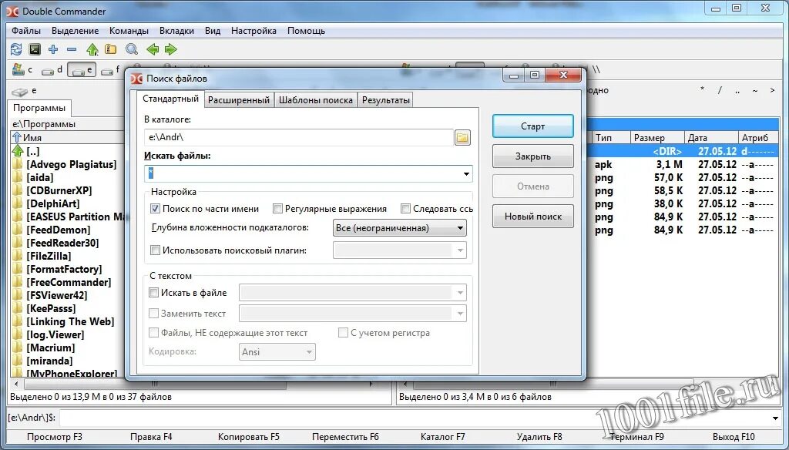Open search via magnifier toolbar icon

(x=132, y=49)
